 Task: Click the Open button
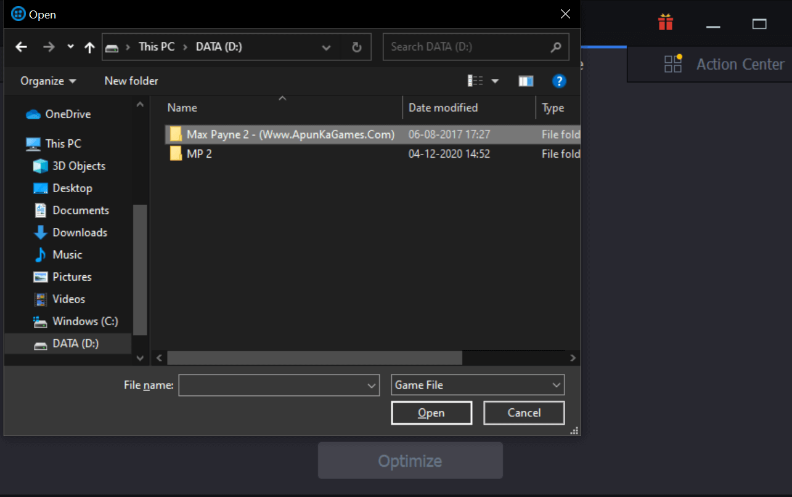pyautogui.click(x=431, y=413)
